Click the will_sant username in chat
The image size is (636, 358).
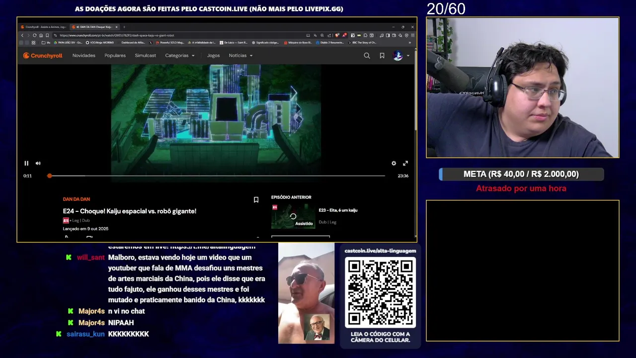[x=91, y=258]
